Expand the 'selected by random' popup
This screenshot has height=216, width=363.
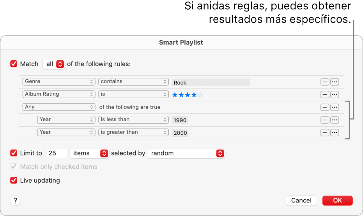tap(186, 153)
